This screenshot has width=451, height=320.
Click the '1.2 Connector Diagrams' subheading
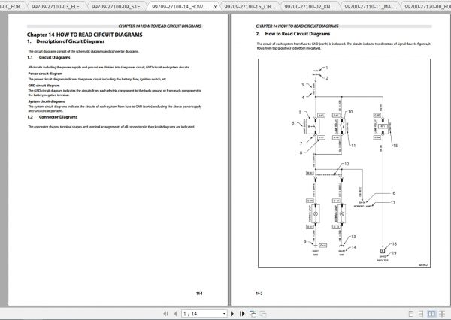53,117
